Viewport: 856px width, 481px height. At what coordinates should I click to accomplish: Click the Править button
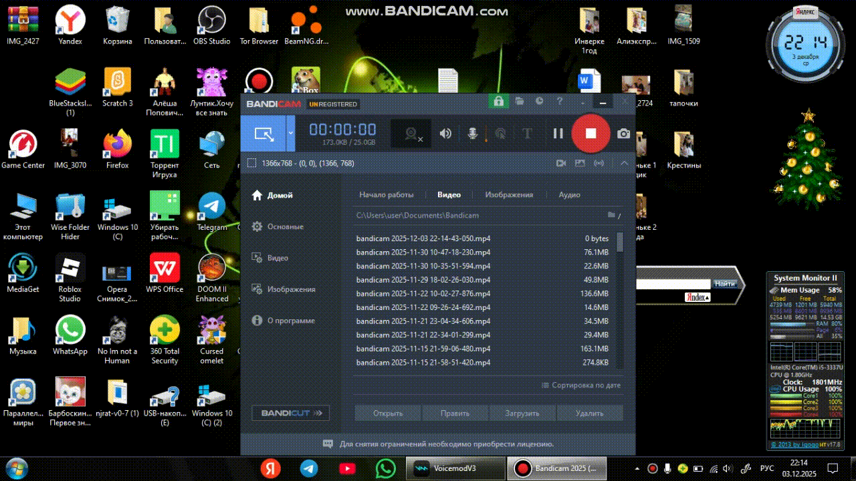point(455,413)
